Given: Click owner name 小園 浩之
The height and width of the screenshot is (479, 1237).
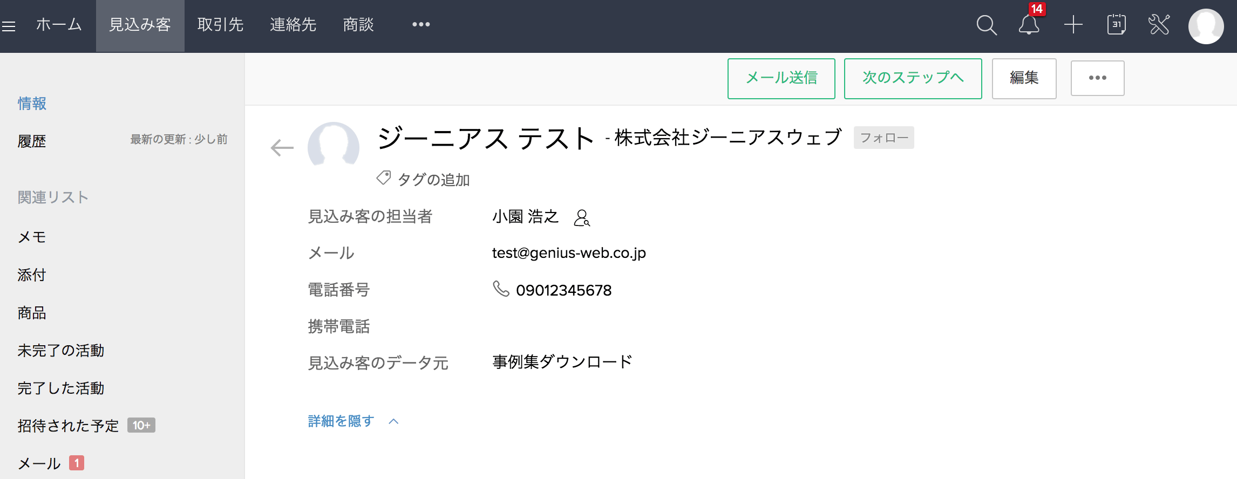Looking at the screenshot, I should 525,216.
